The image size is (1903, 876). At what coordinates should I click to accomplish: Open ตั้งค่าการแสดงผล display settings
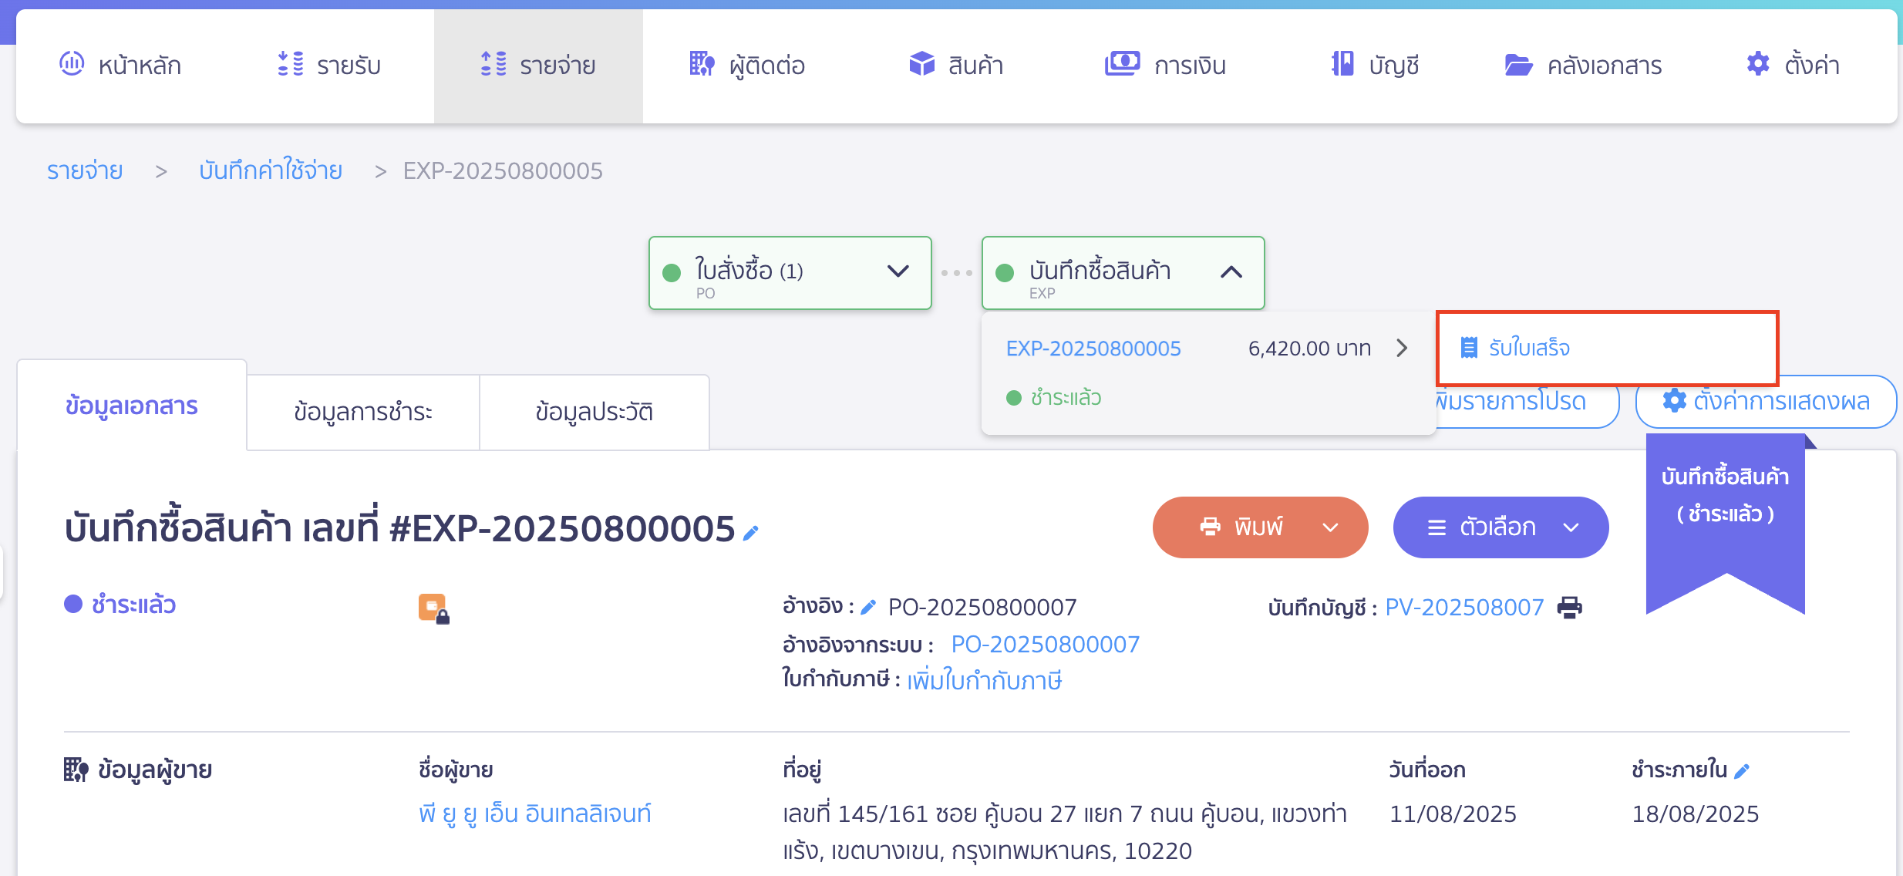pos(1766,401)
